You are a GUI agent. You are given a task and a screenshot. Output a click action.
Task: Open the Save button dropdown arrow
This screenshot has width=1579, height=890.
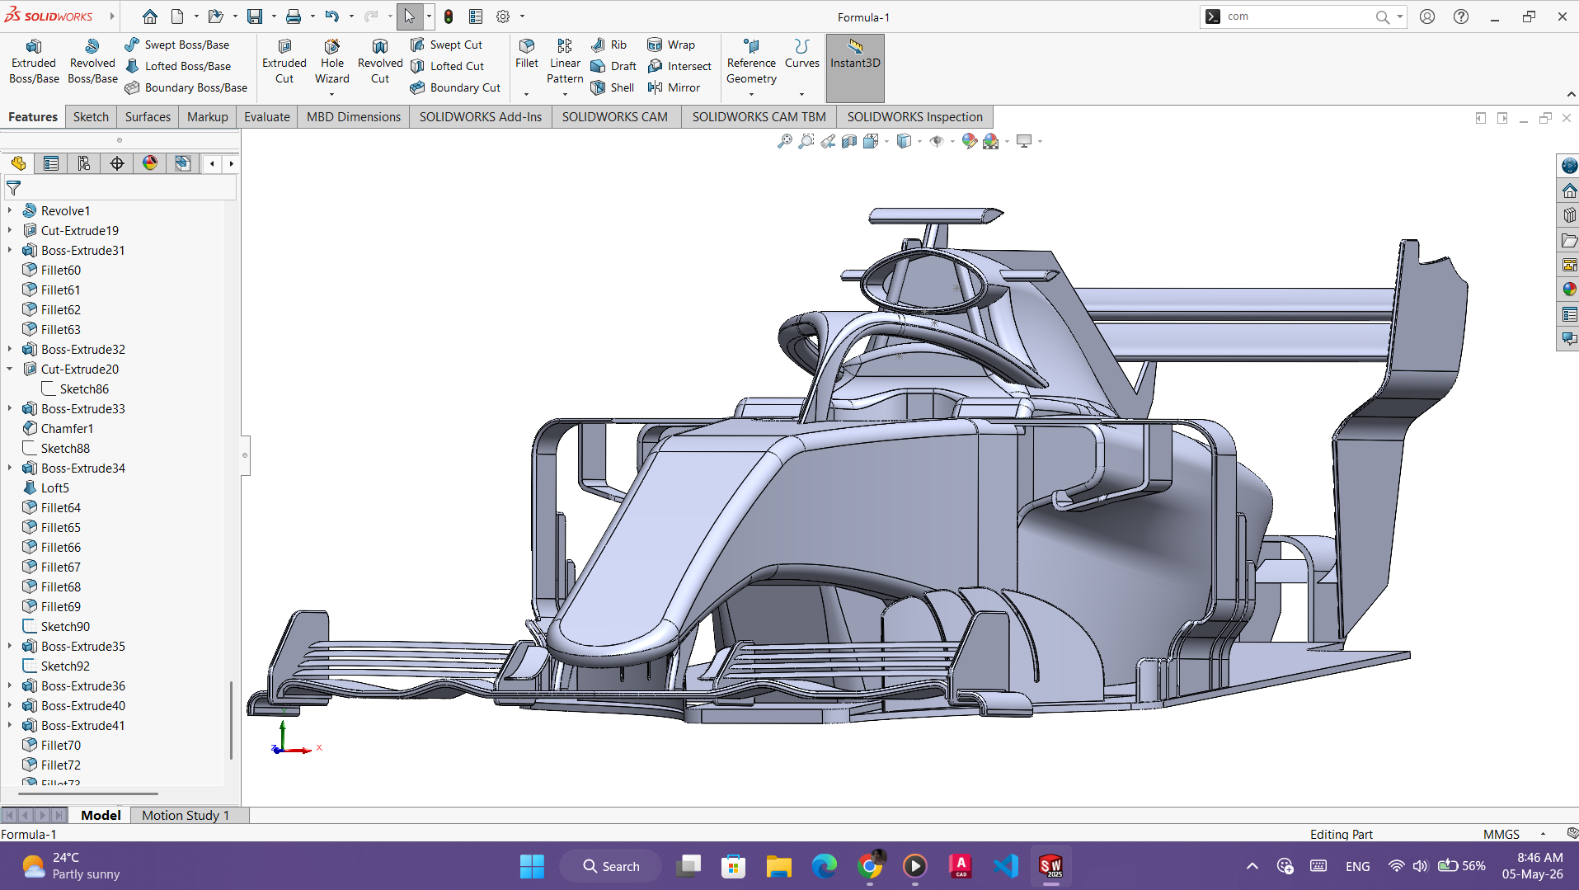(275, 16)
